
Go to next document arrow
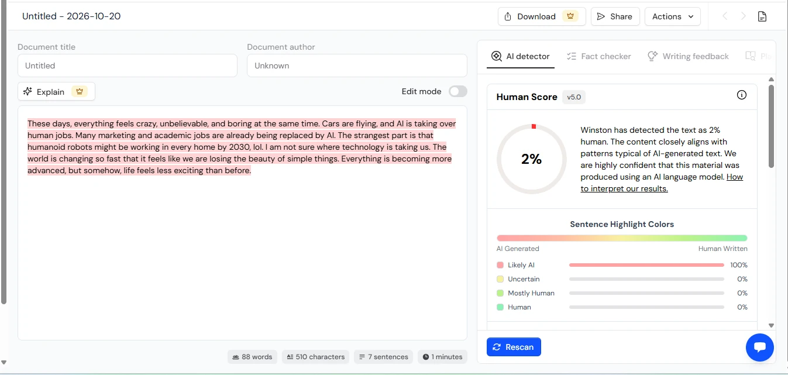tap(744, 16)
